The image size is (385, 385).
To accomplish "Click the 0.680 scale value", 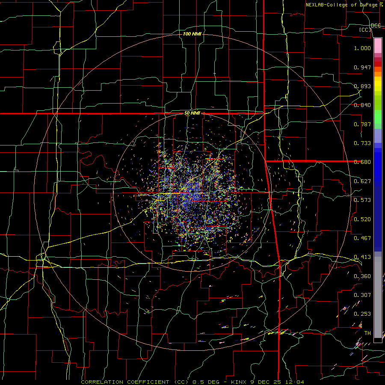I will click(x=362, y=162).
